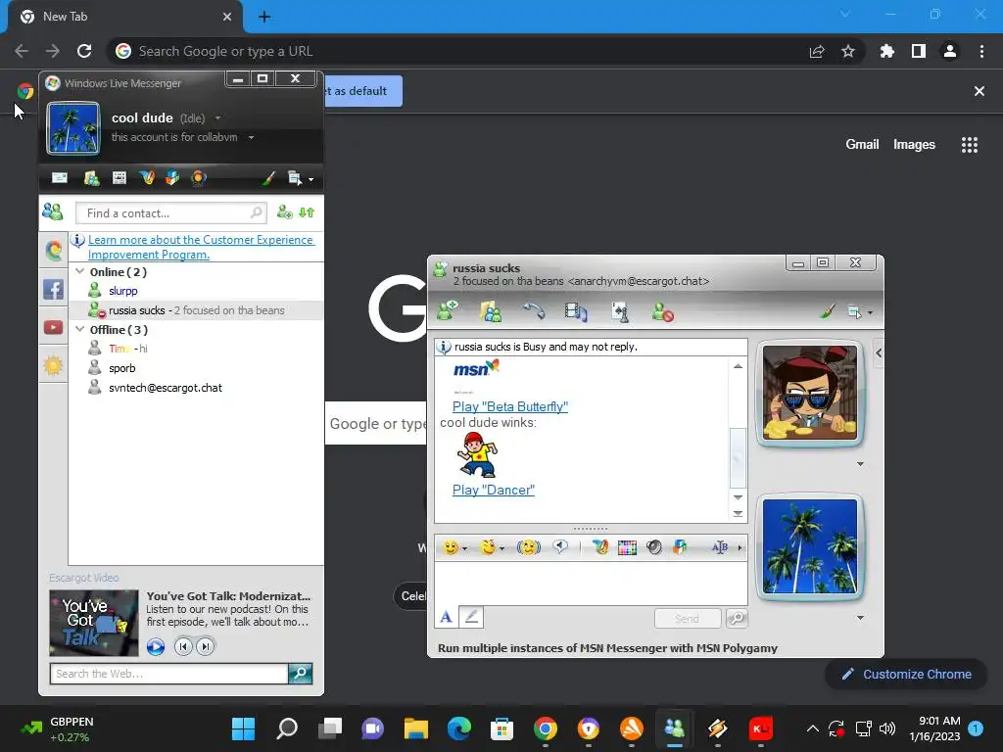Skip to next Escargot video
Screen dimensions: 1003x752
[206, 646]
